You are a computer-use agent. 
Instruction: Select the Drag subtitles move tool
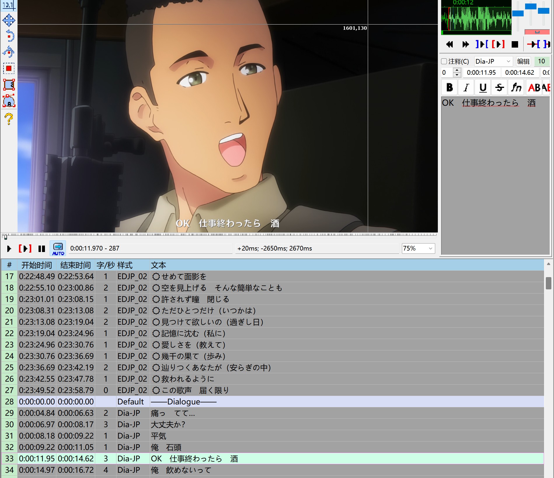point(8,20)
